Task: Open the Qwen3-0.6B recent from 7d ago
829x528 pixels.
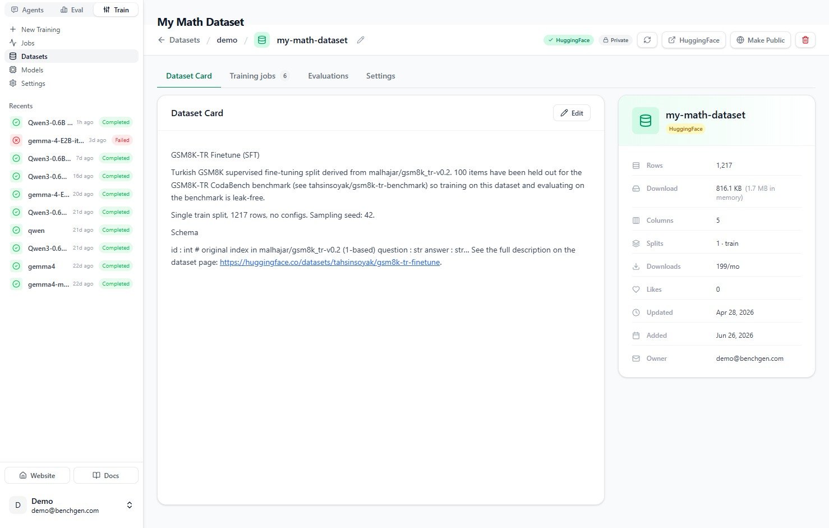Action: pos(71,158)
